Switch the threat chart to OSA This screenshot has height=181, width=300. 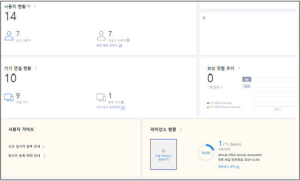247,86
